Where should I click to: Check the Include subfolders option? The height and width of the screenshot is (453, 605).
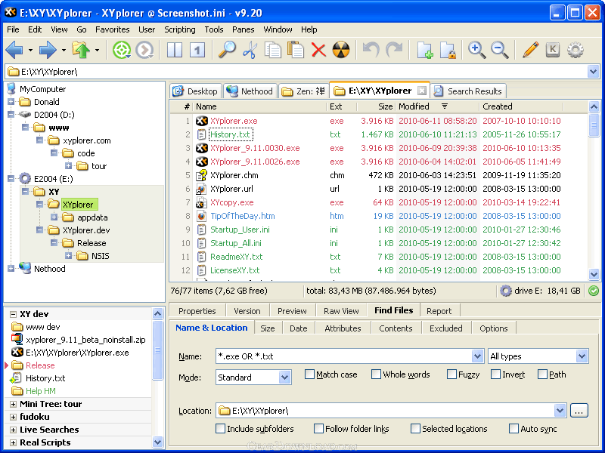[x=220, y=429]
